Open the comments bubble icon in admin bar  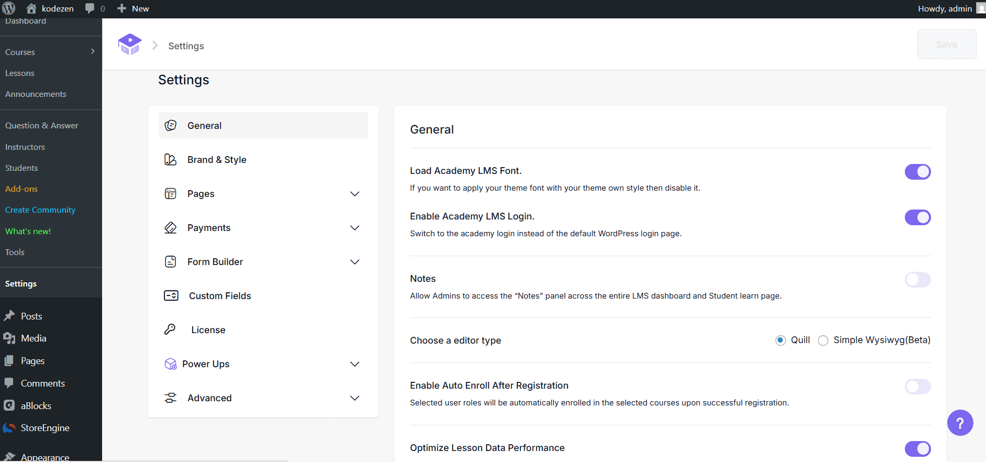coord(90,8)
